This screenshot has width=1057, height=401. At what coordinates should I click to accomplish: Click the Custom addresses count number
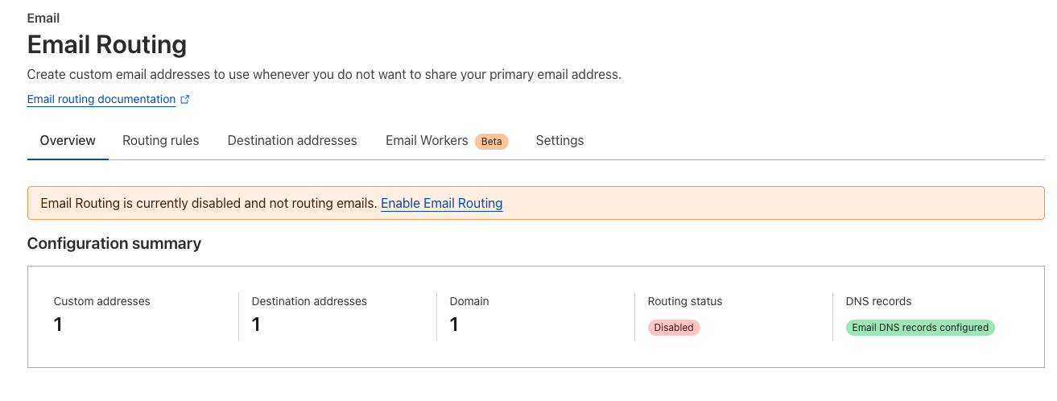[58, 325]
